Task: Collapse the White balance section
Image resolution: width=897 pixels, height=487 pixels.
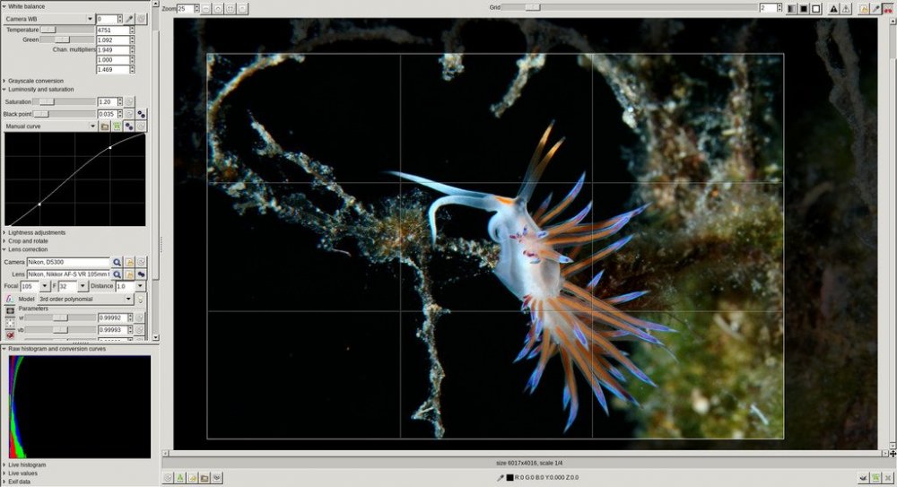Action: (x=4, y=6)
